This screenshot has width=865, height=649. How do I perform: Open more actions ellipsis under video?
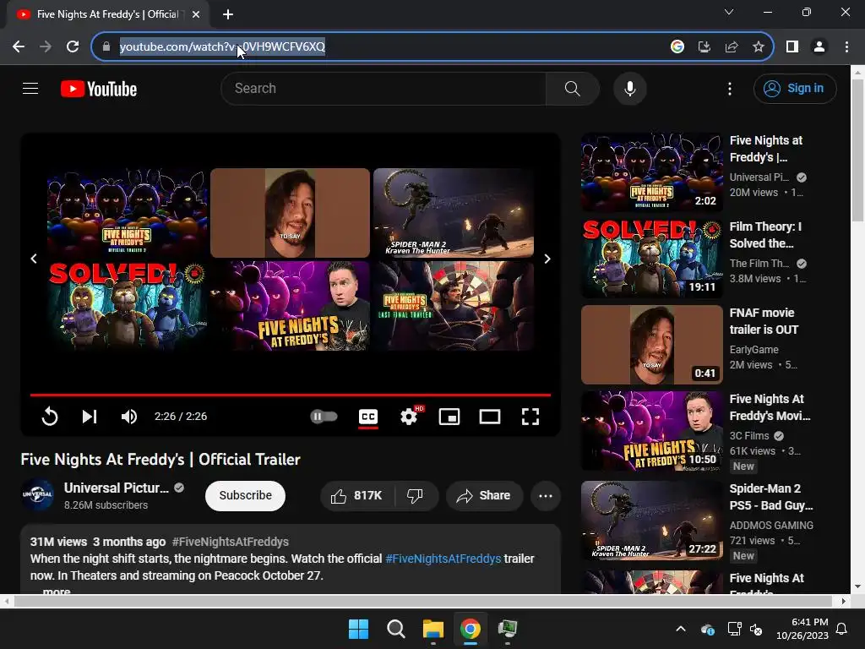546,495
